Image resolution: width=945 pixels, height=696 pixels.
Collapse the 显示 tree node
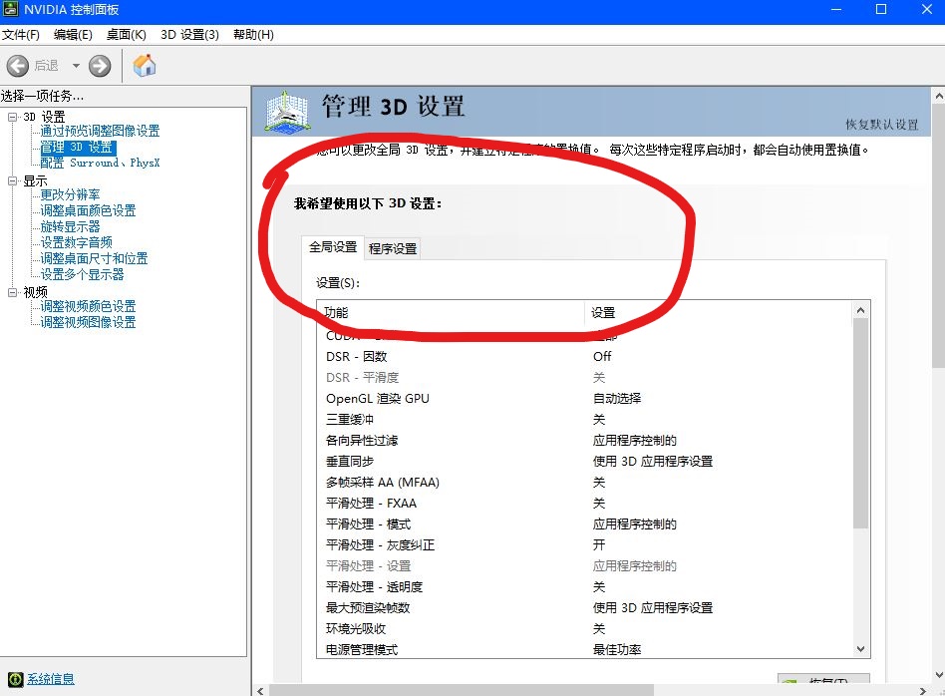click(x=12, y=180)
